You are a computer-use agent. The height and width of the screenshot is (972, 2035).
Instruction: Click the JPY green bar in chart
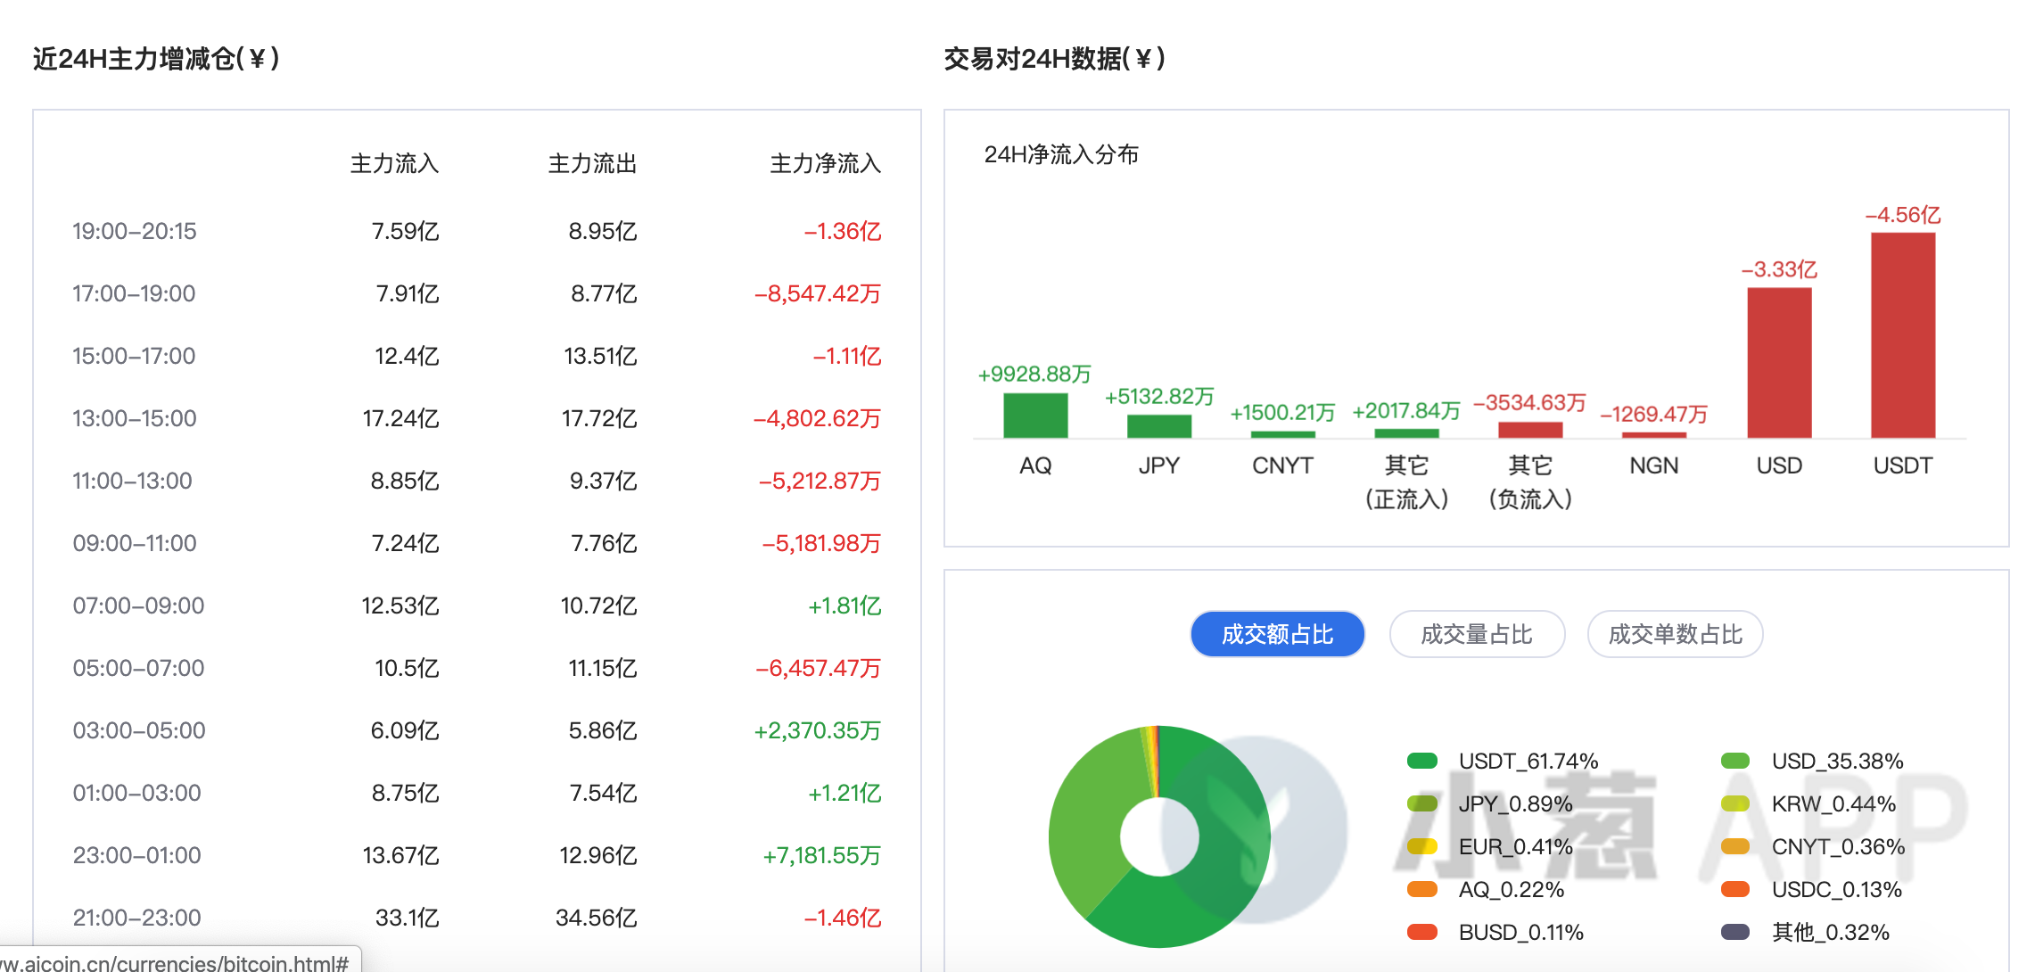pos(1159,426)
